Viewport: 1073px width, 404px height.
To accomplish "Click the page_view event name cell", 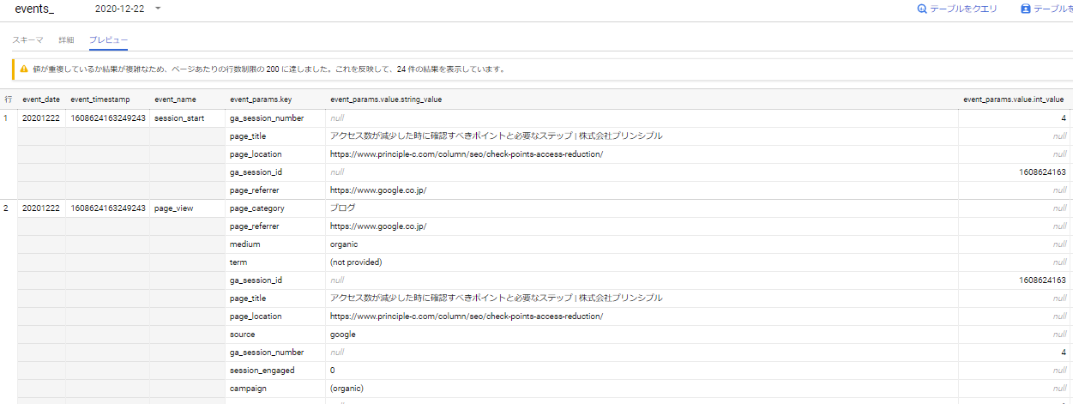I will pos(174,208).
